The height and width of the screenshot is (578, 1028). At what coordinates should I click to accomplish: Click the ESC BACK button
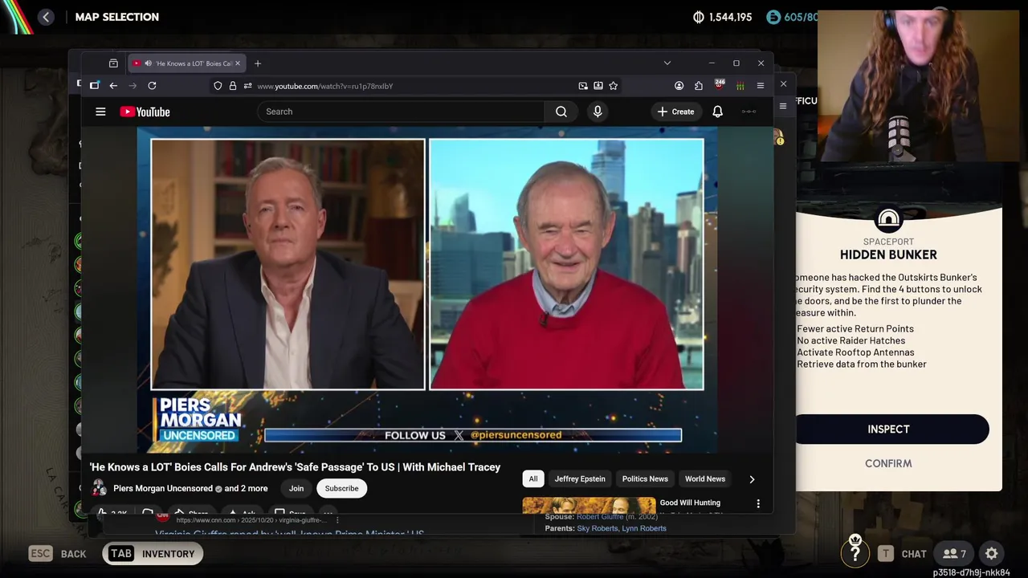(x=57, y=554)
